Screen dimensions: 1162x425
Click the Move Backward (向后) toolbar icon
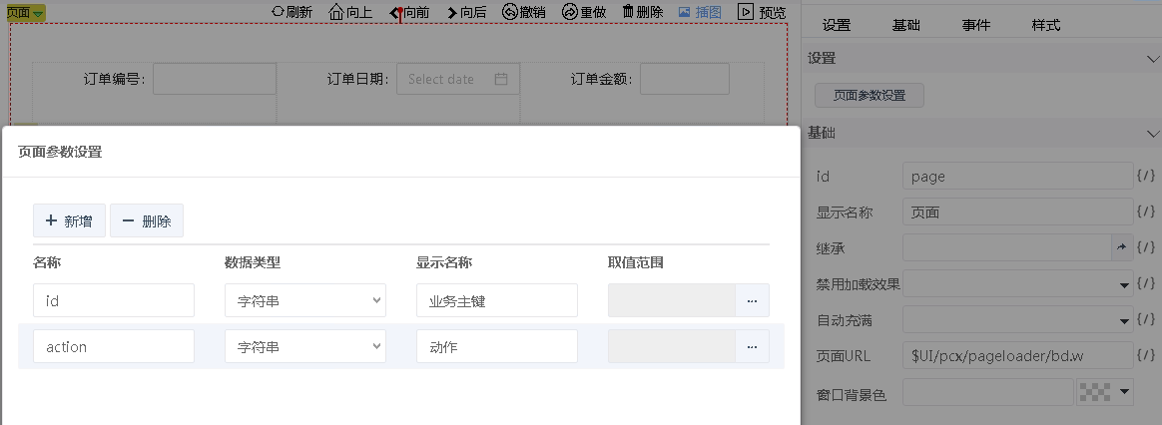pos(452,12)
